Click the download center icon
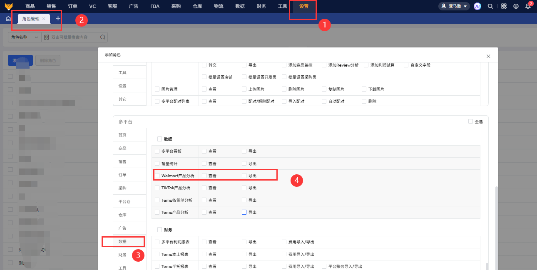This screenshot has width=537, height=270. pyautogui.click(x=516, y=6)
